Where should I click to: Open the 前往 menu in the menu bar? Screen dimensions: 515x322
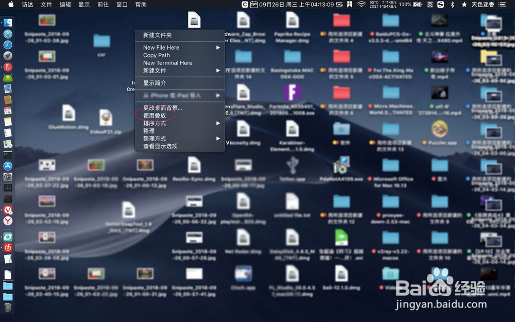103,5
